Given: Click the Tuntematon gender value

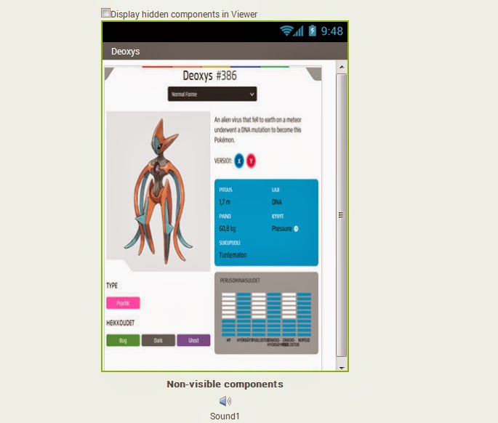Looking at the screenshot, I should [x=233, y=255].
